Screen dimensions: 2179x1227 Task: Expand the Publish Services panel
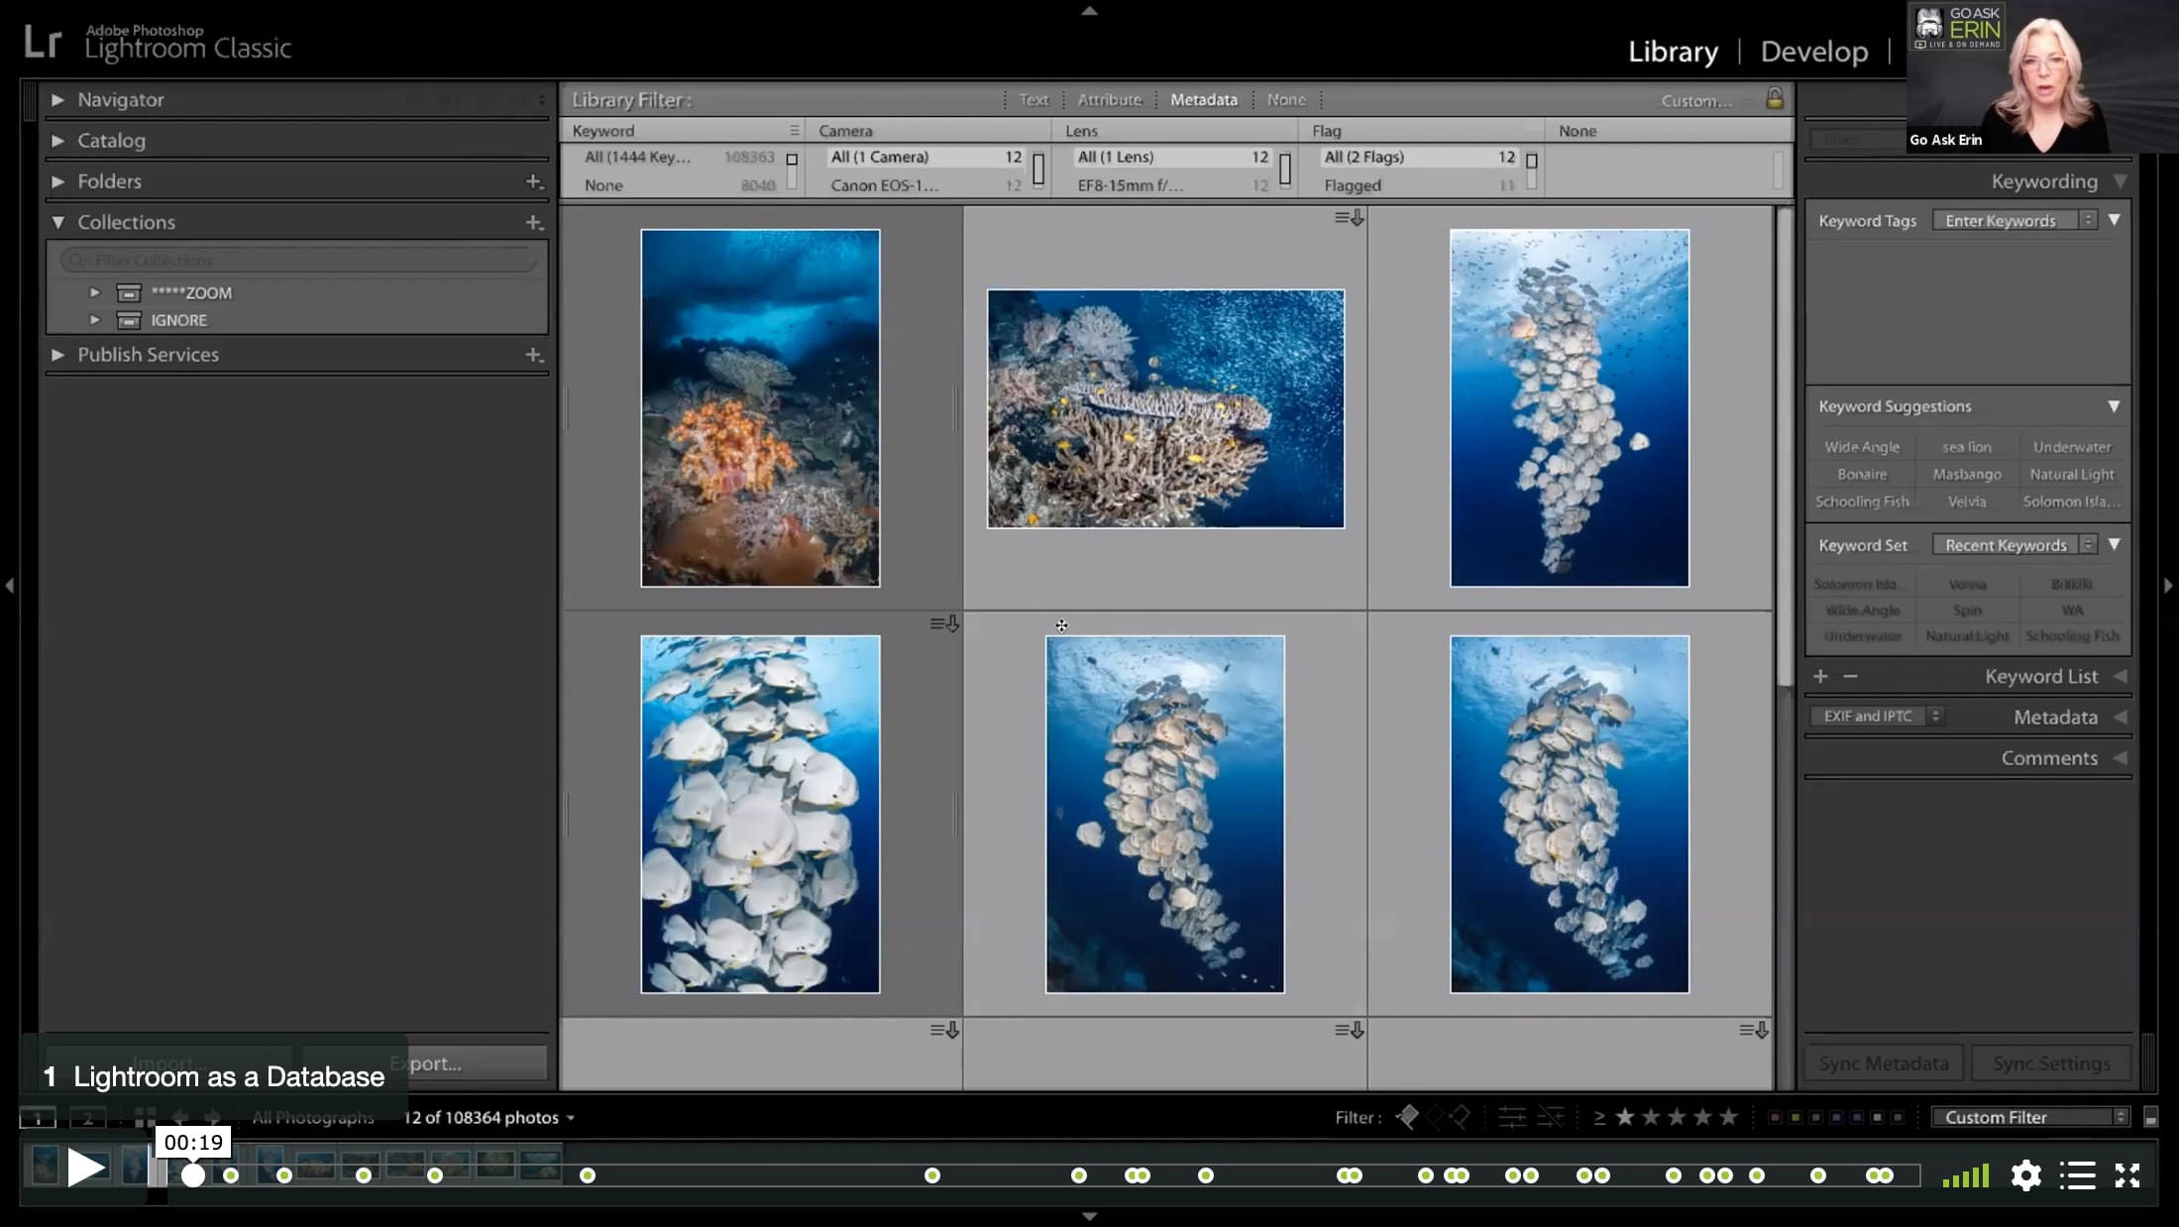click(57, 354)
